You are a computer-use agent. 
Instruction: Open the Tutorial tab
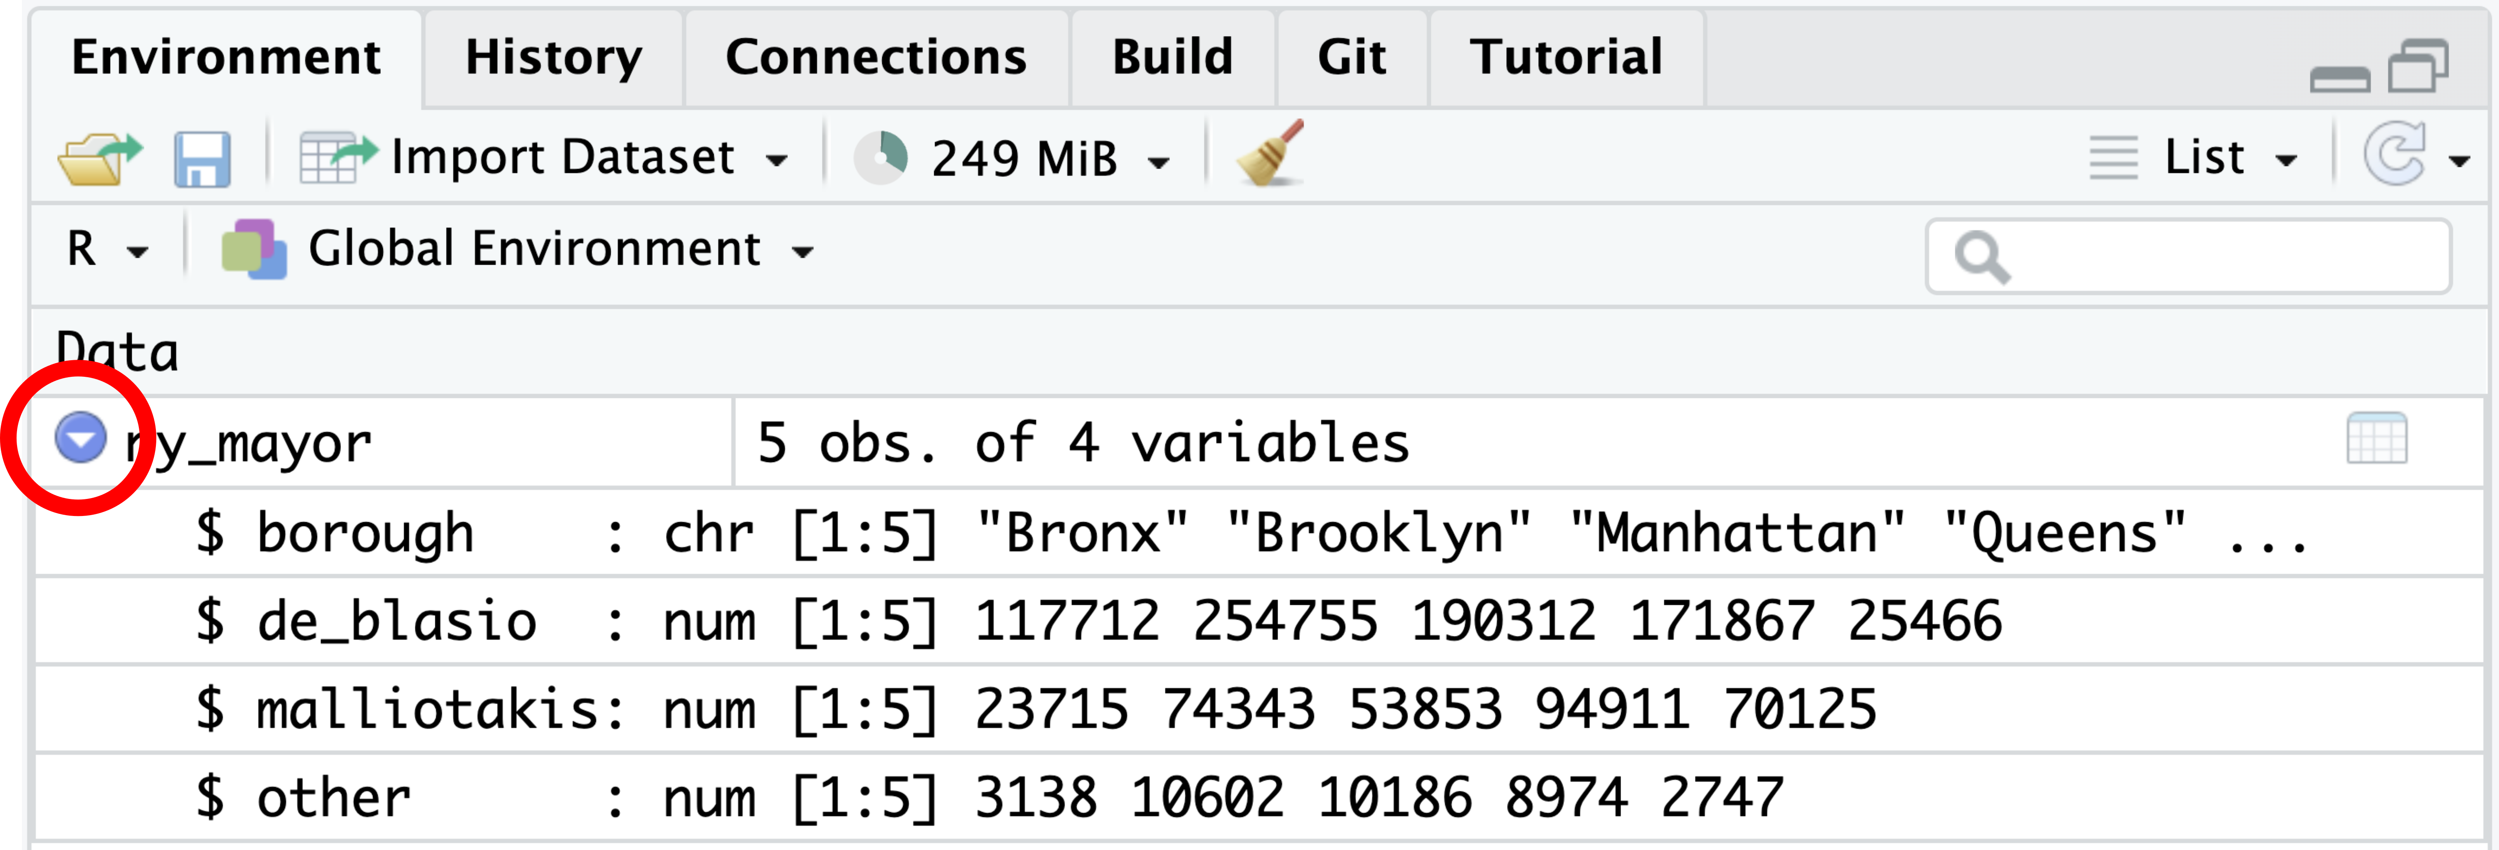[1566, 57]
